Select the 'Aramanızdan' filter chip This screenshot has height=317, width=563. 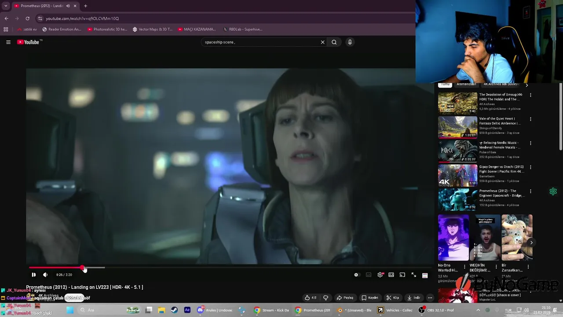click(466, 84)
